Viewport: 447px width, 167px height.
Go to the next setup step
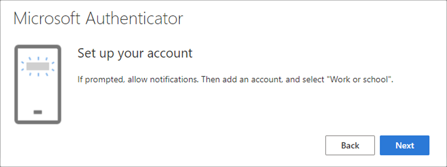(404, 146)
